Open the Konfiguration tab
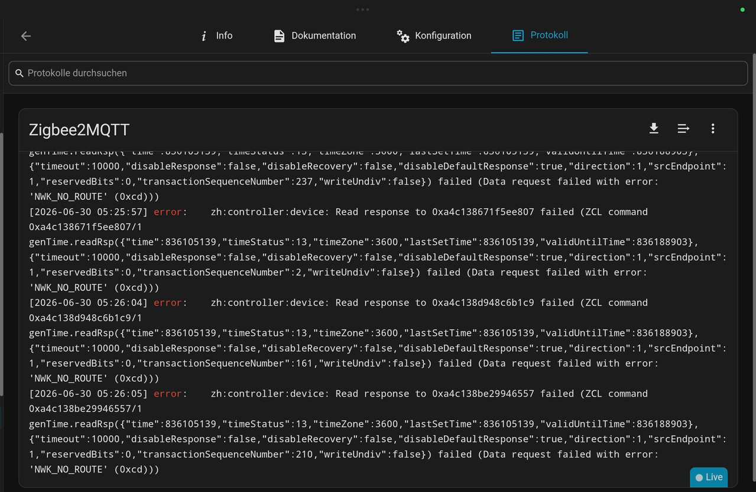Screen dimensions: 756x492 coord(434,35)
